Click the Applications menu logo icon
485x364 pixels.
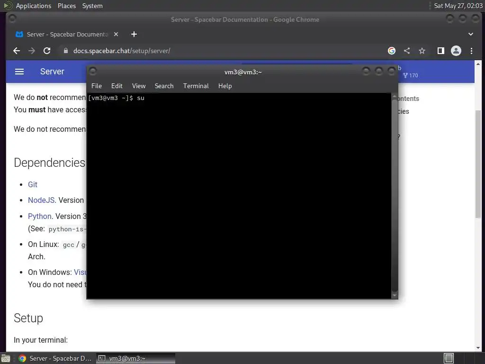8,6
